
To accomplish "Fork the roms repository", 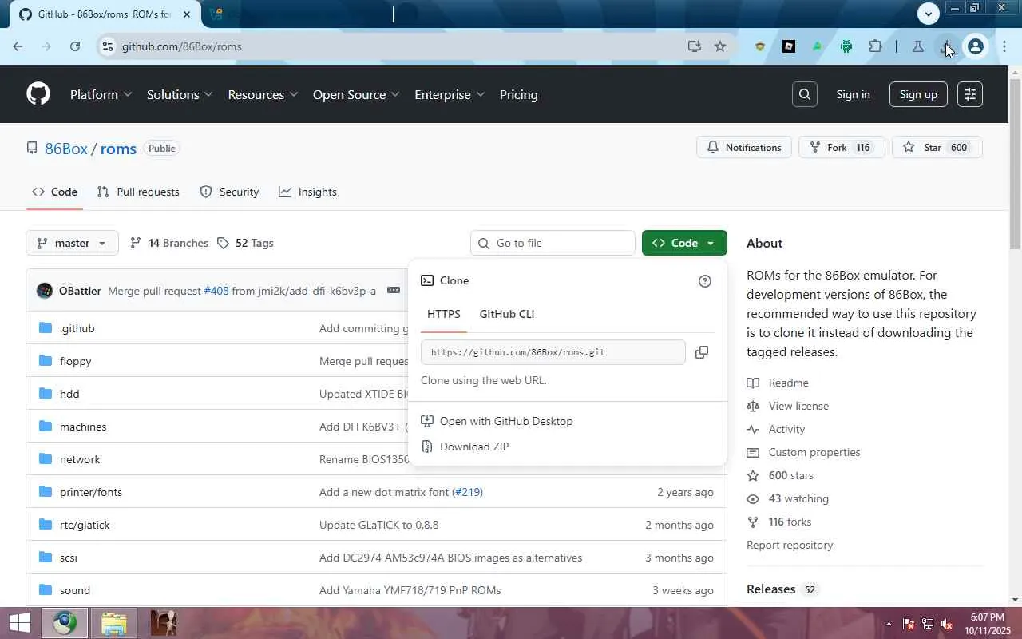I will [842, 148].
